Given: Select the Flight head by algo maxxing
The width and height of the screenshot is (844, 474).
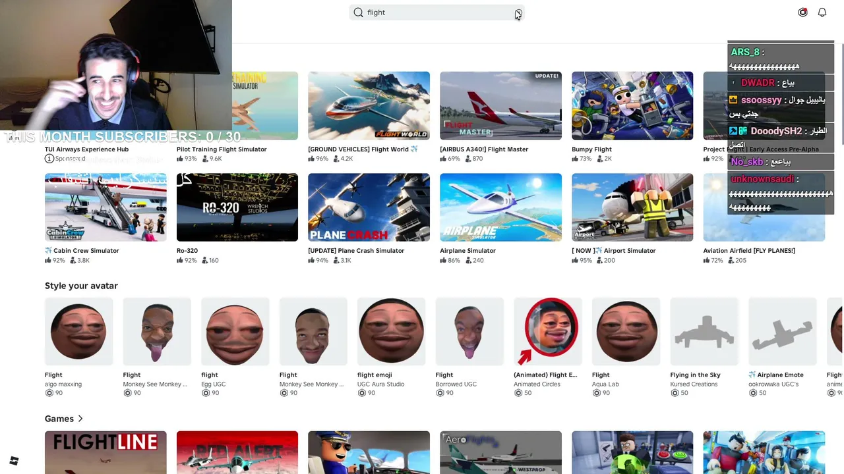Looking at the screenshot, I should pyautogui.click(x=79, y=332).
